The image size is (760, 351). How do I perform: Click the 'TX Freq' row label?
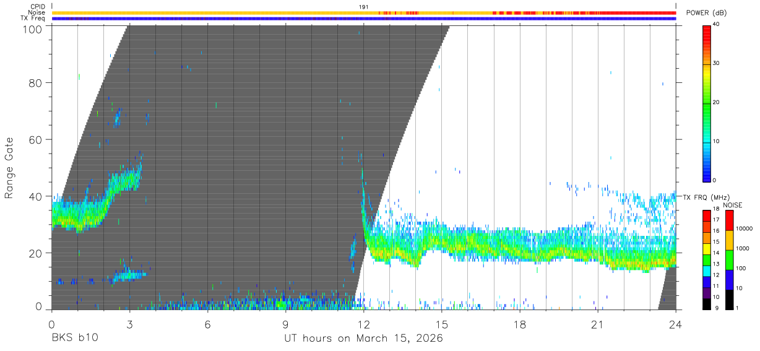[33, 19]
